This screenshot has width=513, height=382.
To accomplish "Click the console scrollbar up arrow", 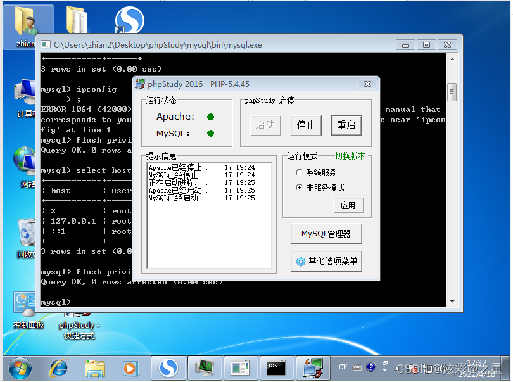I will click(x=452, y=59).
